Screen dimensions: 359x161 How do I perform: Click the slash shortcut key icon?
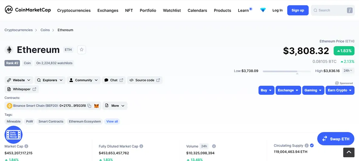pos(350,10)
